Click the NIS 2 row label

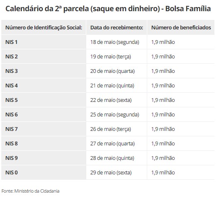pos(12,57)
